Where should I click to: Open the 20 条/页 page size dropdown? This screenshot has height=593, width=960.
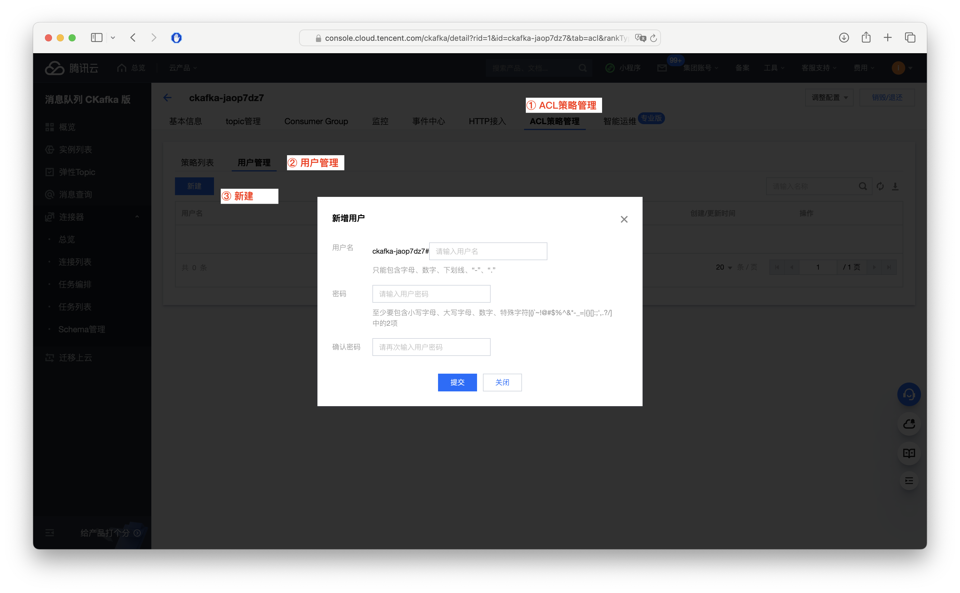[x=724, y=267]
